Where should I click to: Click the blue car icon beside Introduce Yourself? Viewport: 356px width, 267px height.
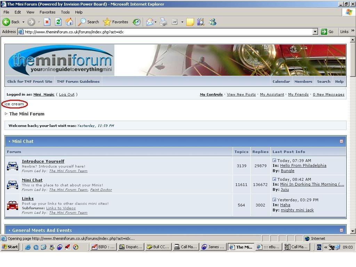pyautogui.click(x=13, y=166)
